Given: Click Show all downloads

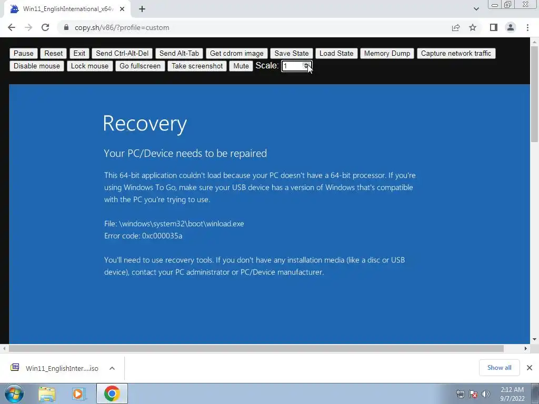Looking at the screenshot, I should [x=499, y=368].
